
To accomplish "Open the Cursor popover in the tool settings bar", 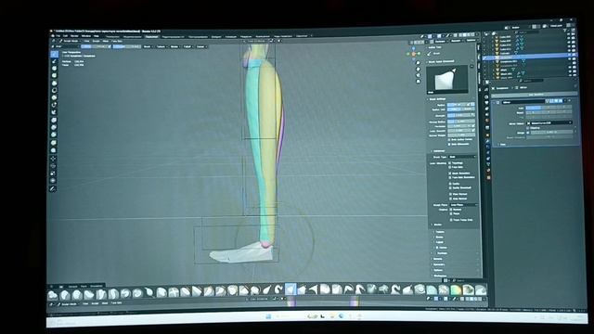I will click(200, 46).
